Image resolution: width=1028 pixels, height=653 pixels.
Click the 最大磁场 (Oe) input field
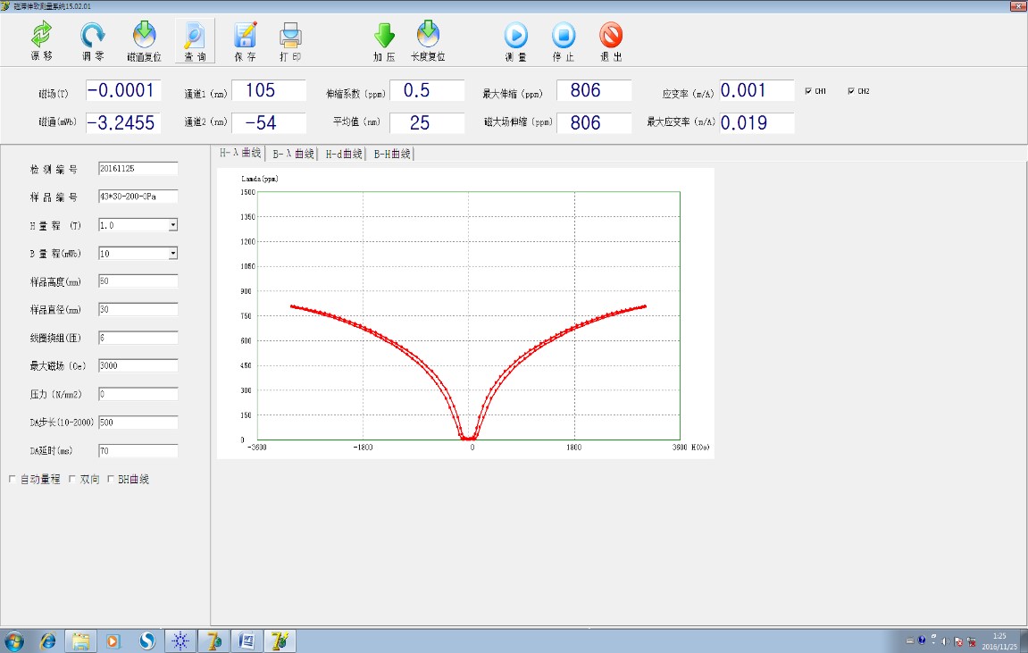138,365
